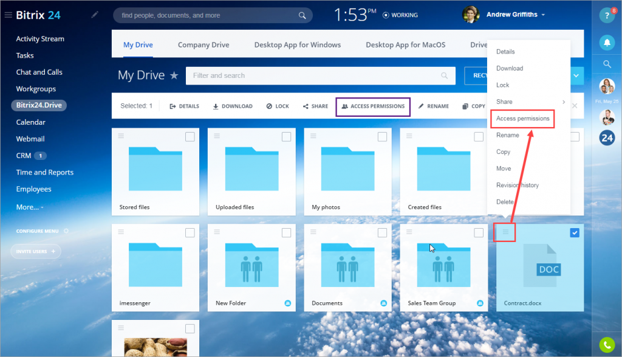Click shared badge on Documents folder
This screenshot has width=622, height=357.
click(x=384, y=303)
